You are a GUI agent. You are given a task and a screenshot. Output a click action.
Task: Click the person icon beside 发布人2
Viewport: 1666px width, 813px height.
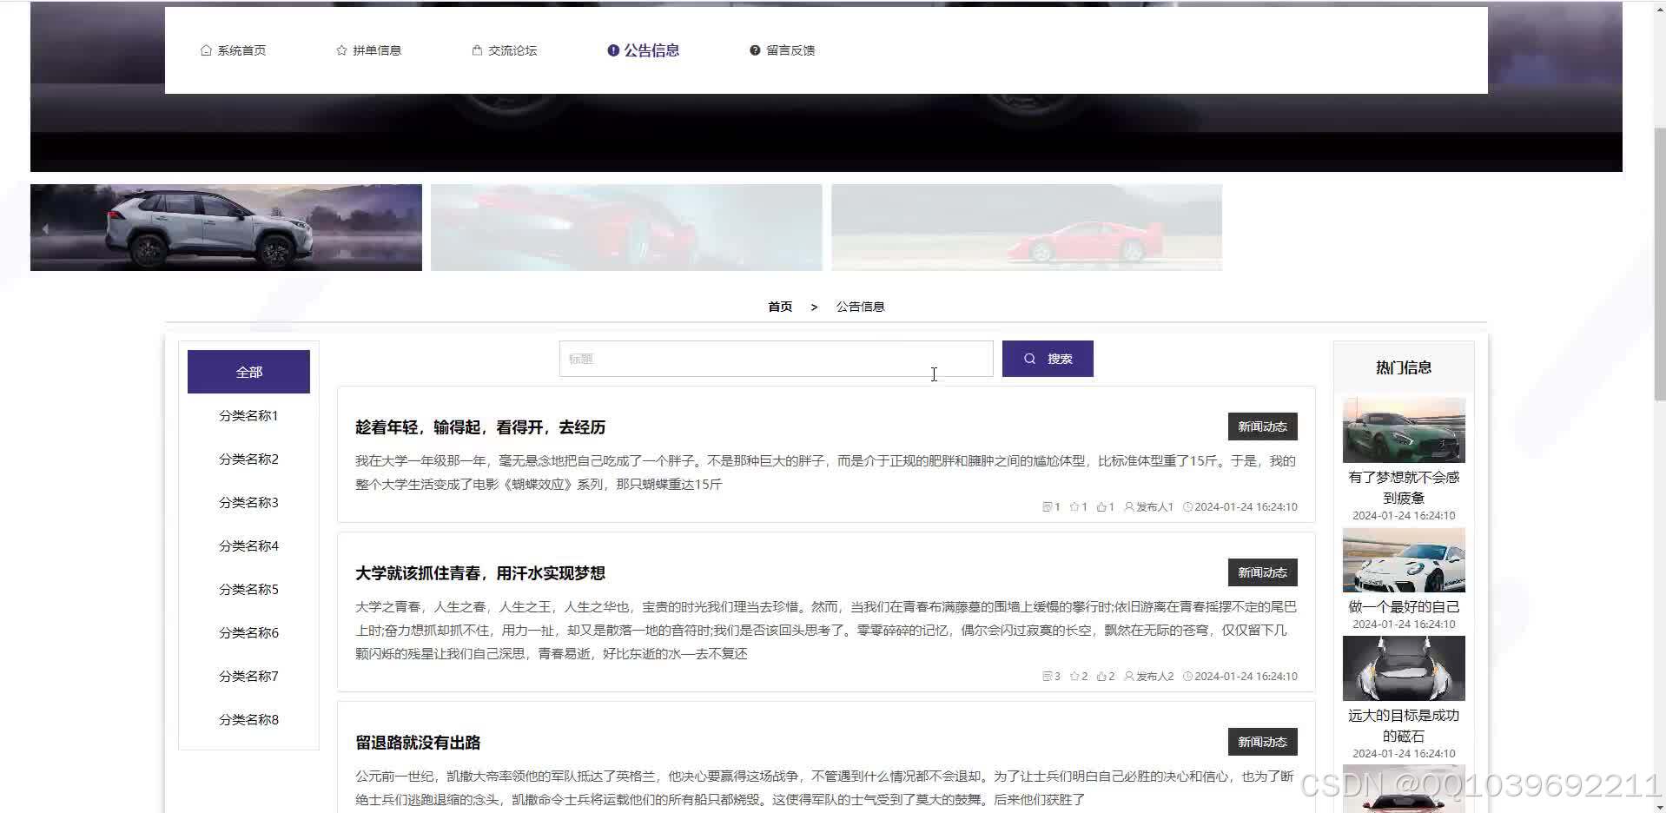point(1128,676)
